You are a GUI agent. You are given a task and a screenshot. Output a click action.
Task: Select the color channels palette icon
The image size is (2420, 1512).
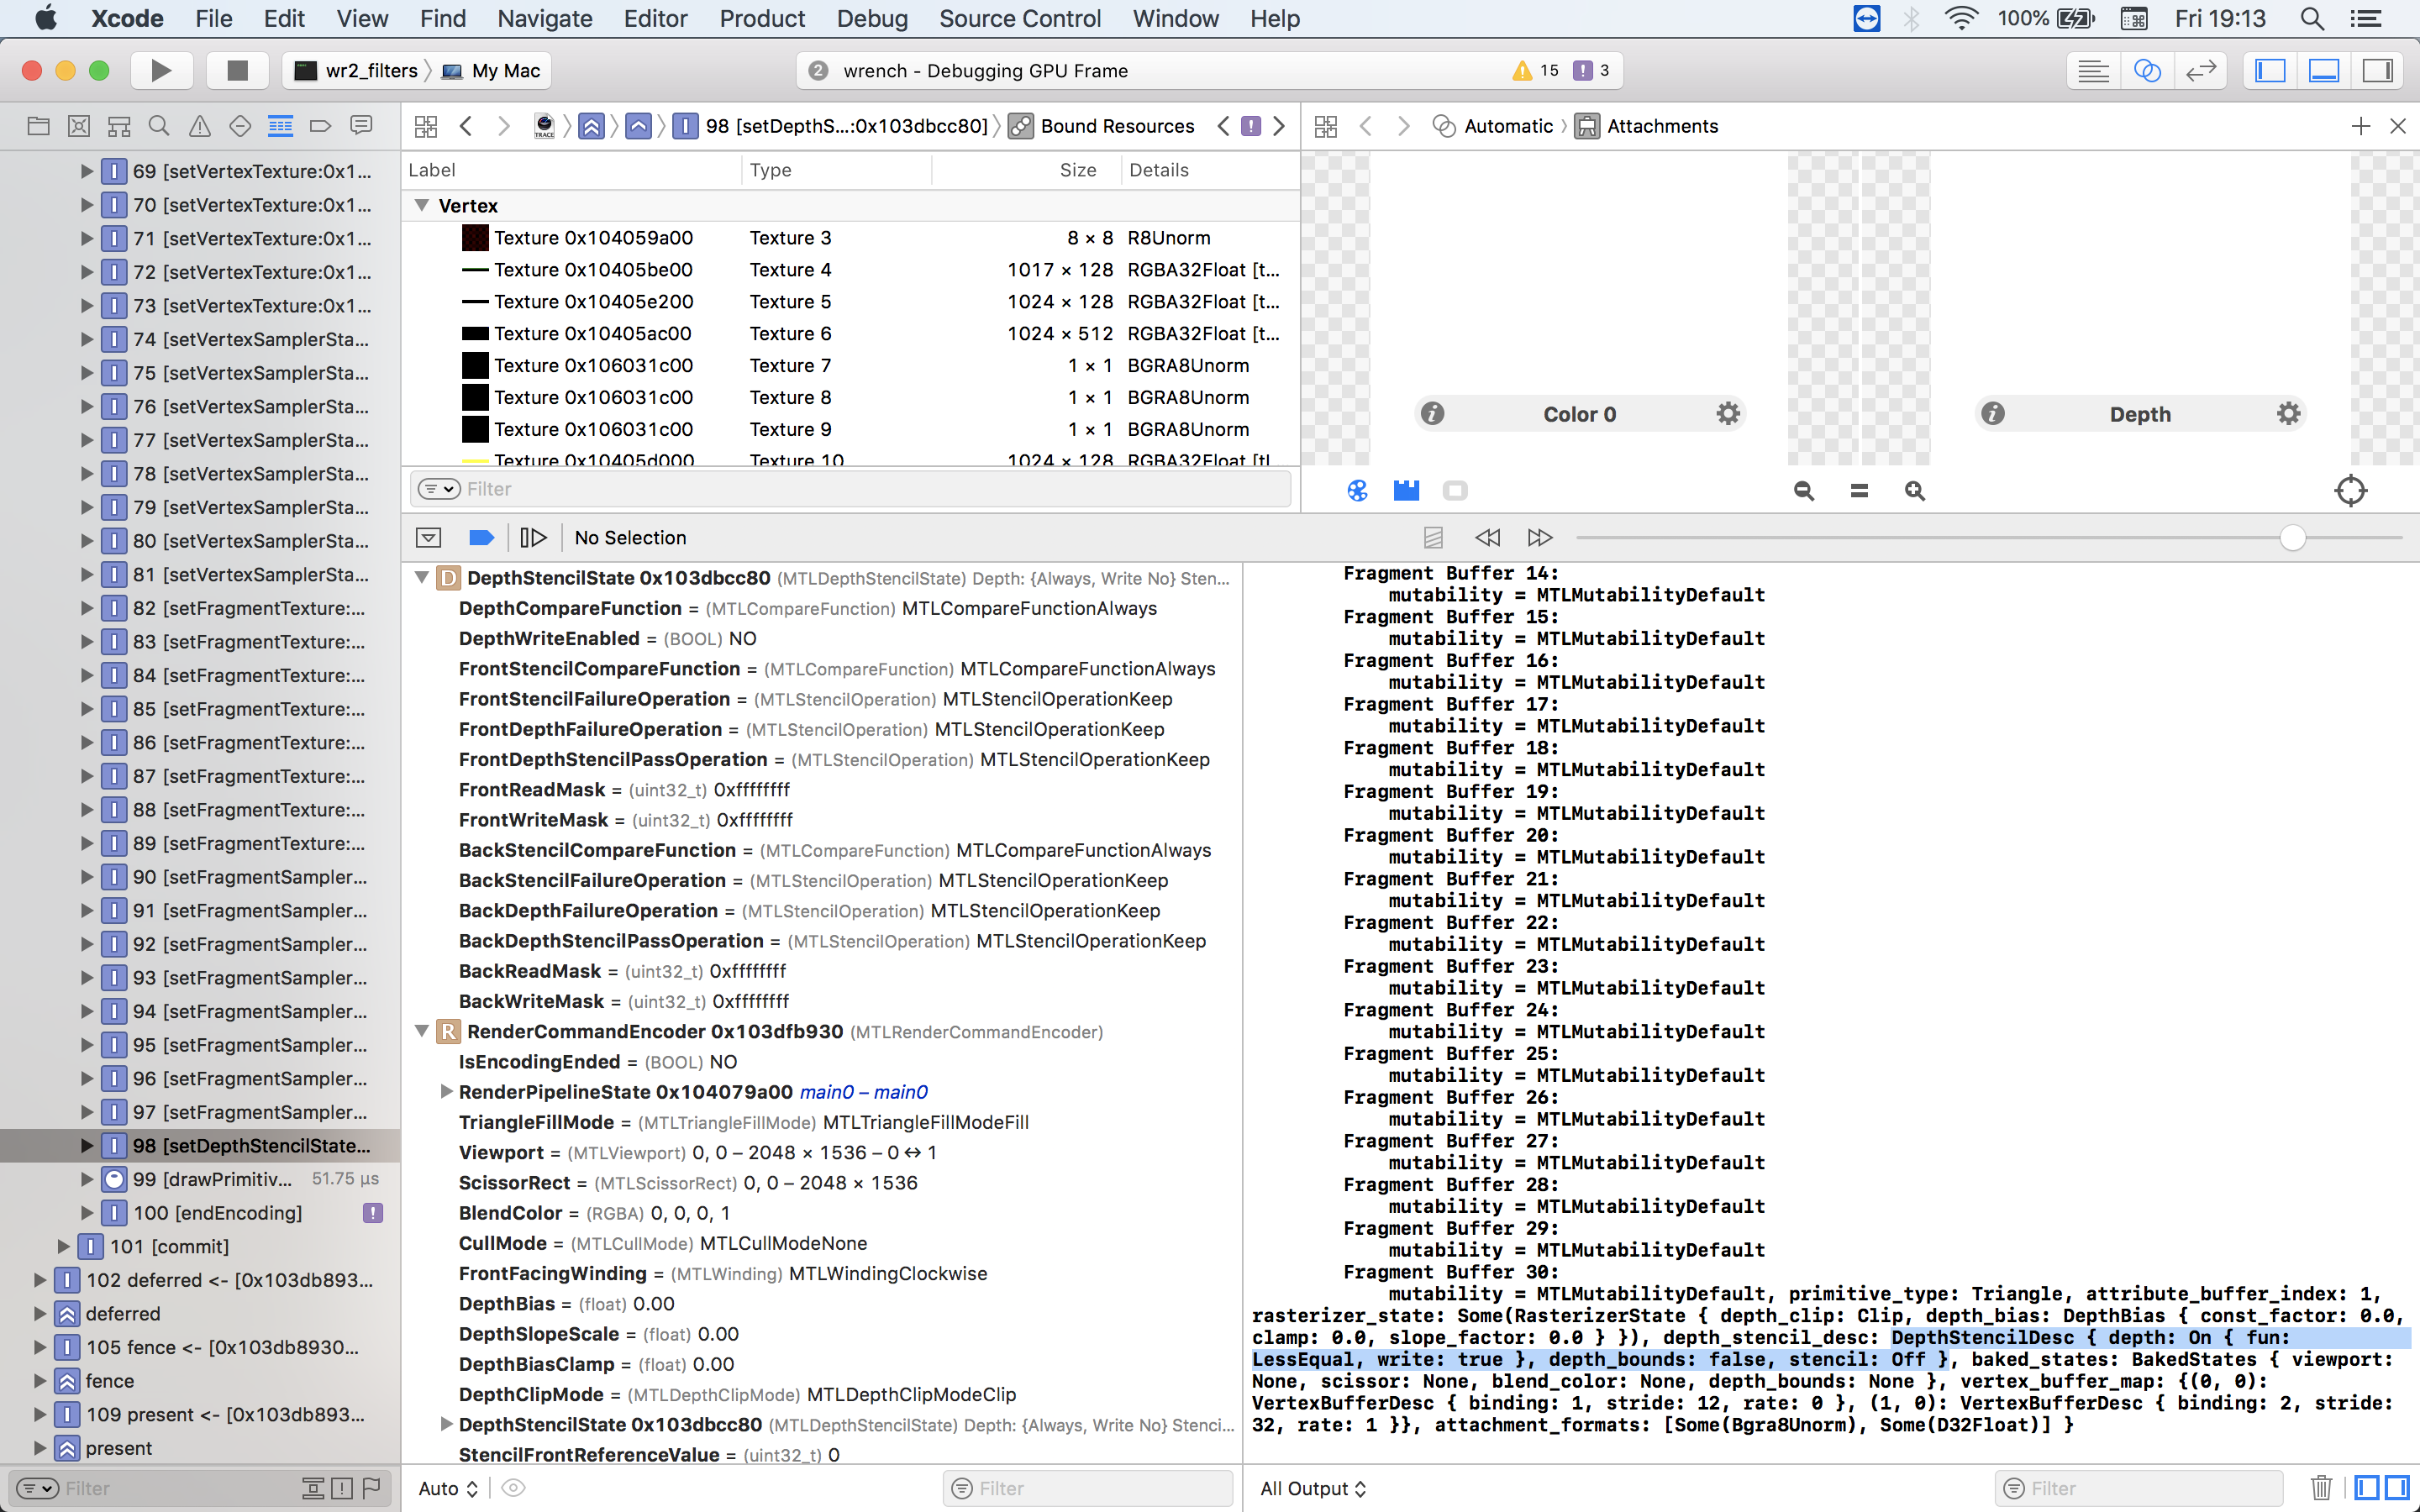pos(1357,490)
